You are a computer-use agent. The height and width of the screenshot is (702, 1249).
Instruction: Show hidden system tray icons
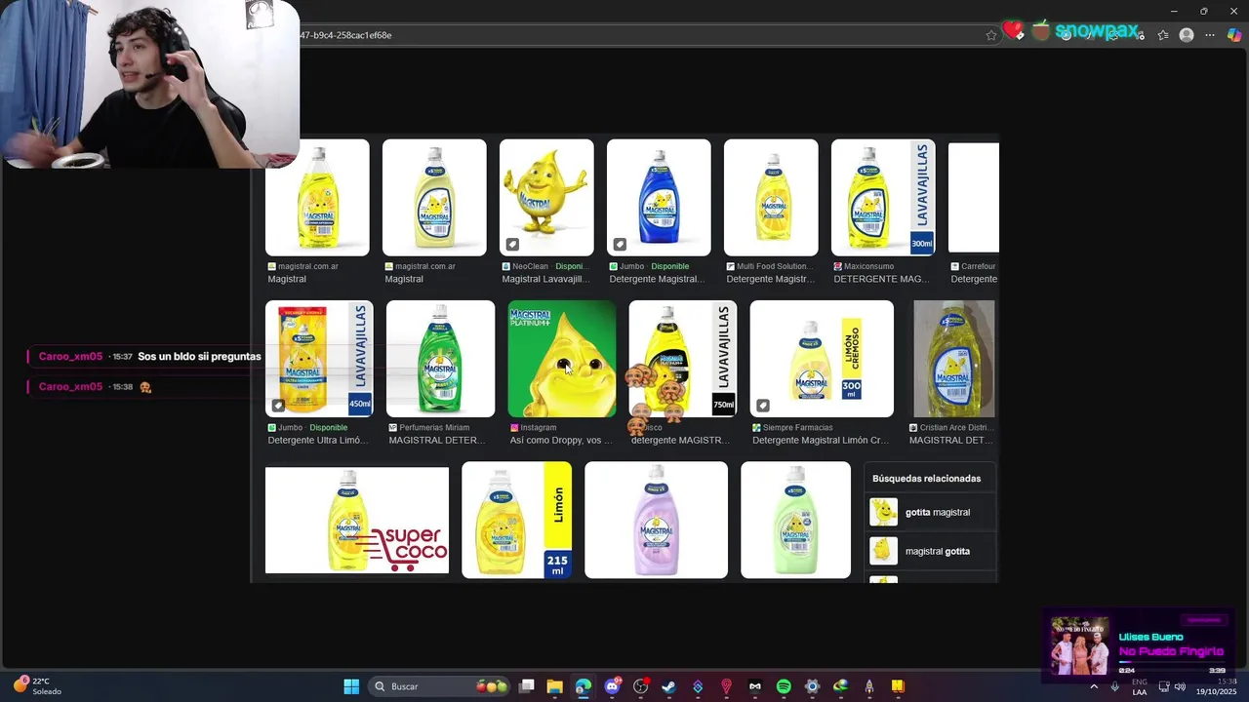1094,686
